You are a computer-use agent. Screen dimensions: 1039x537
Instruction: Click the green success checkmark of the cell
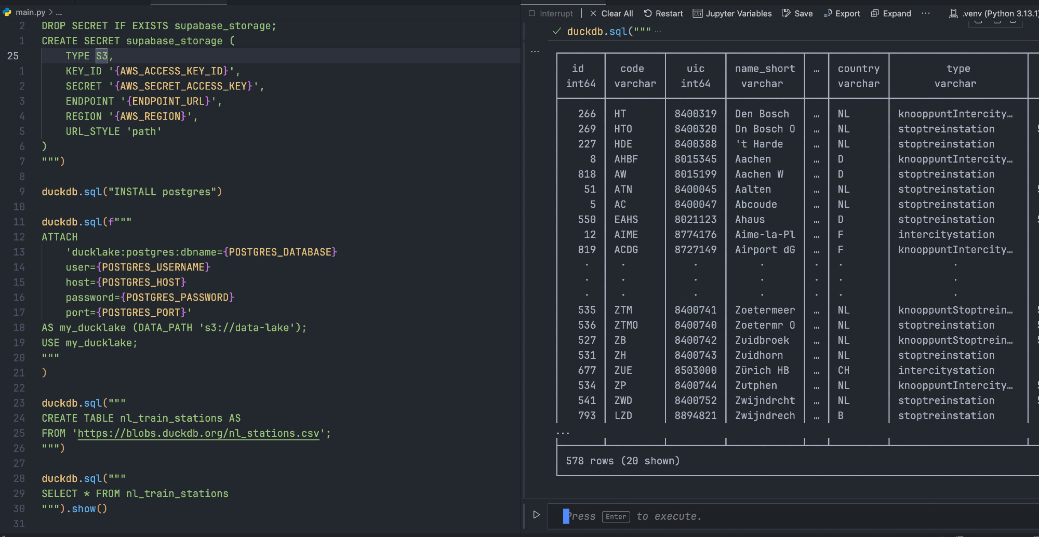[557, 32]
